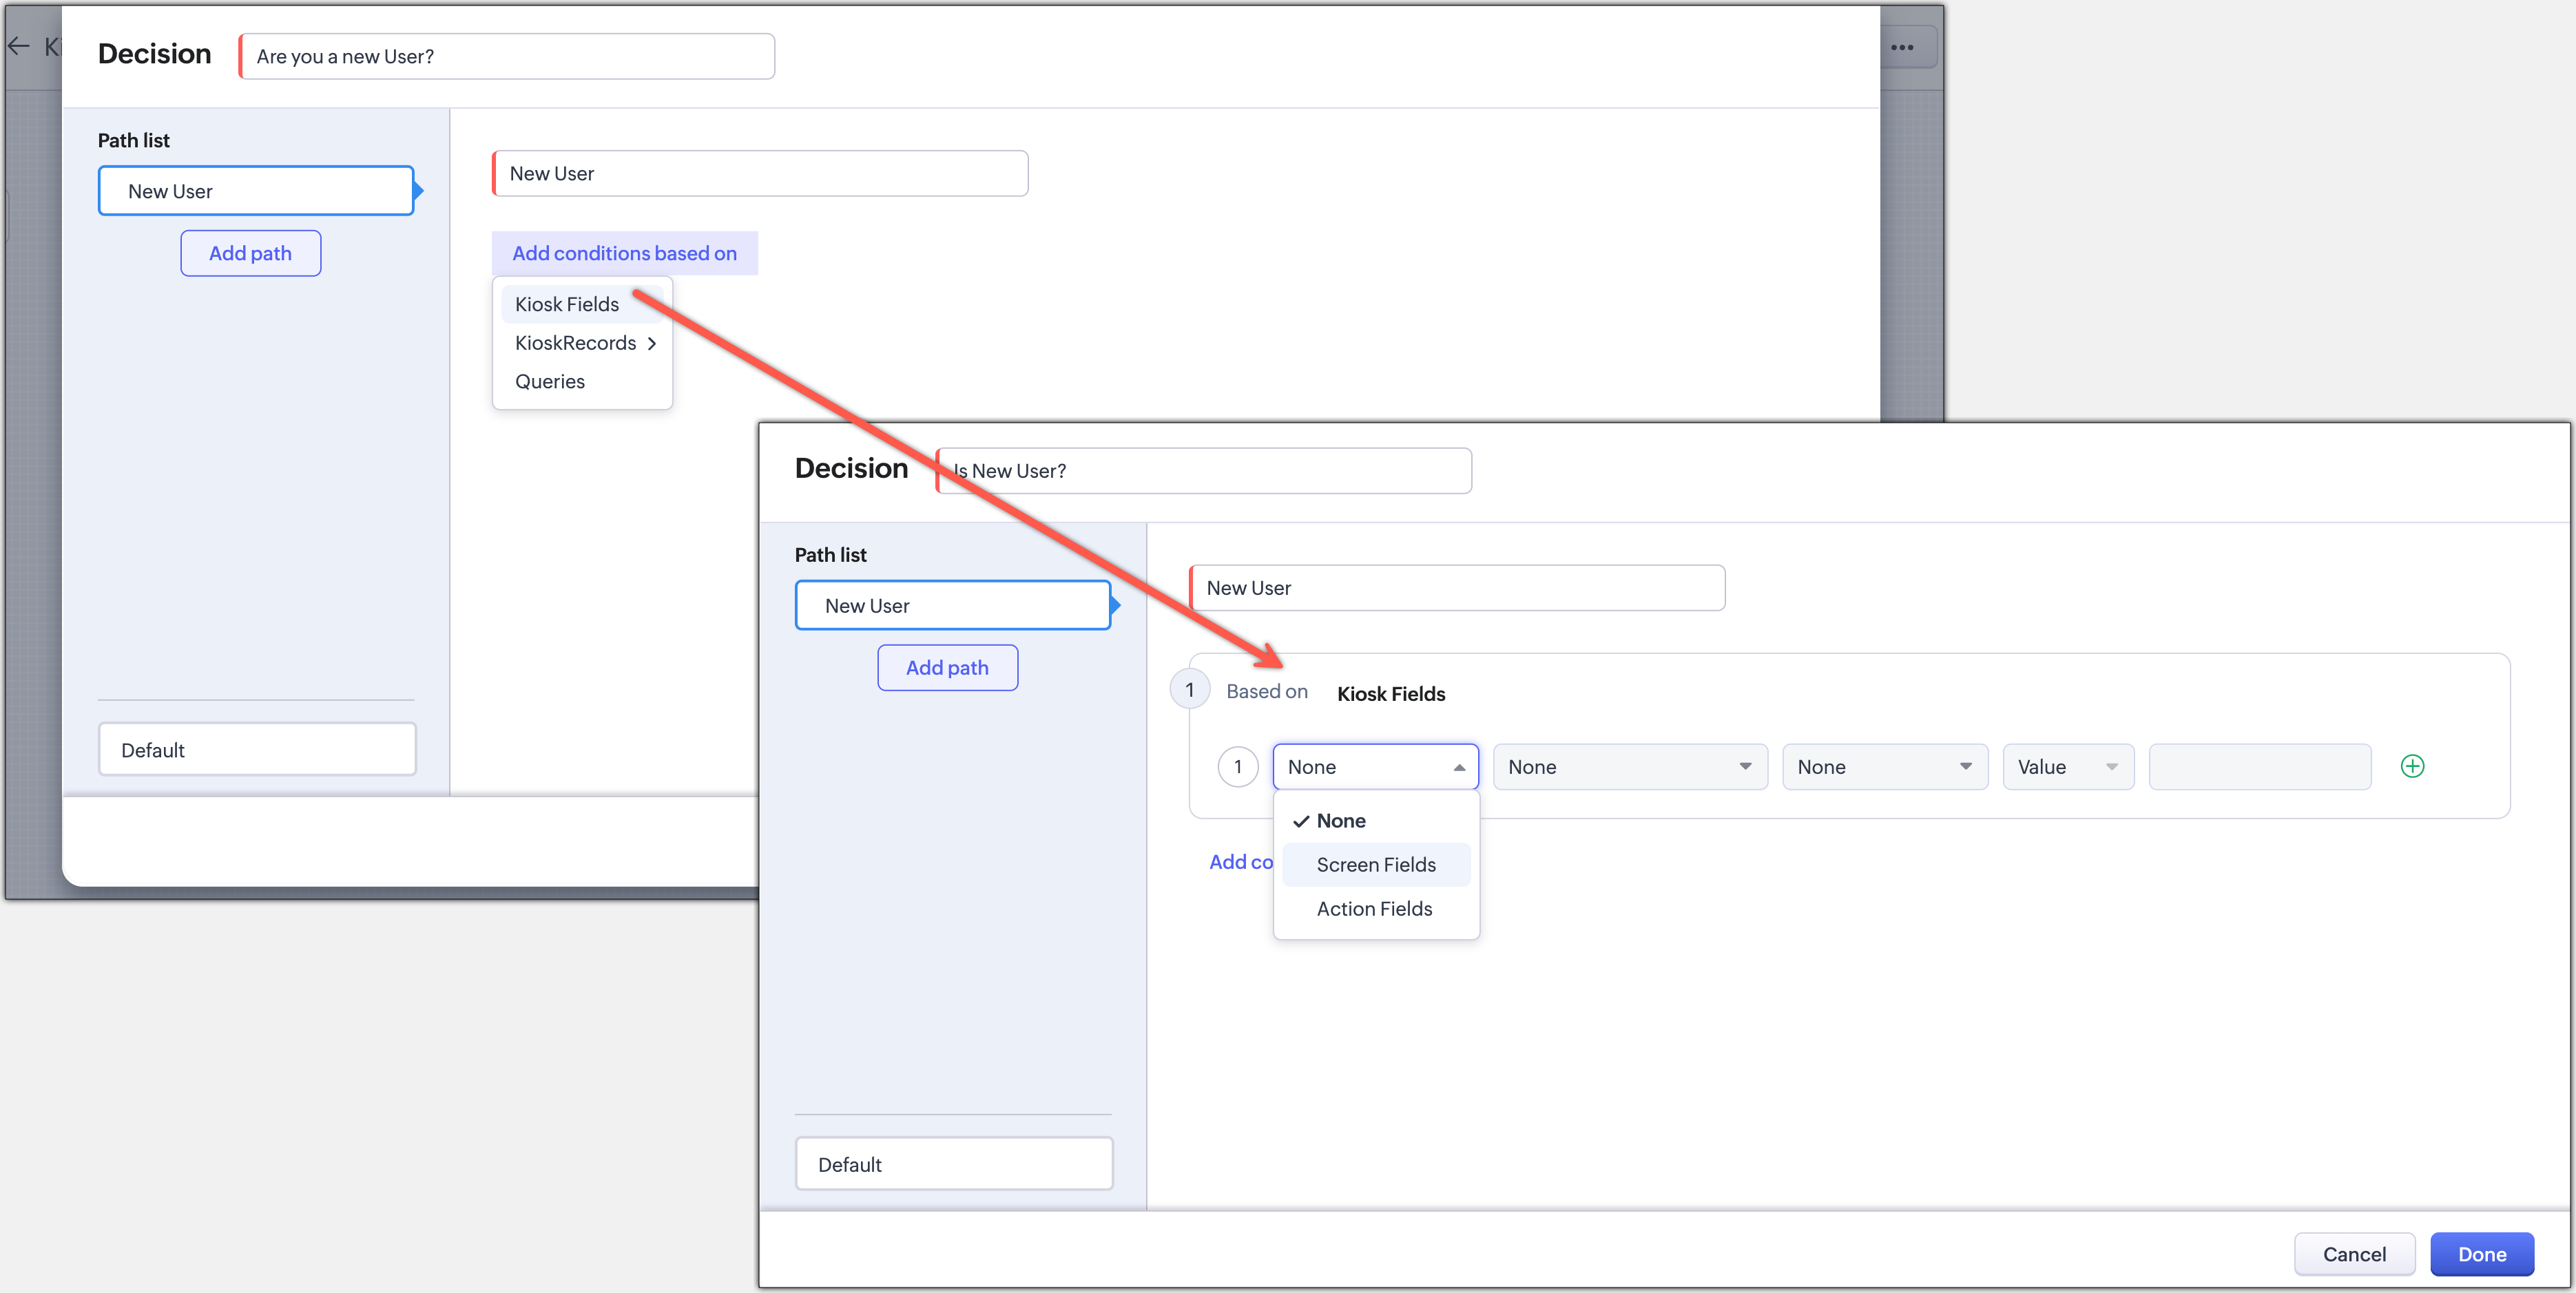Expand the KioskRecords submenu chevron
2576x1293 pixels.
(652, 343)
